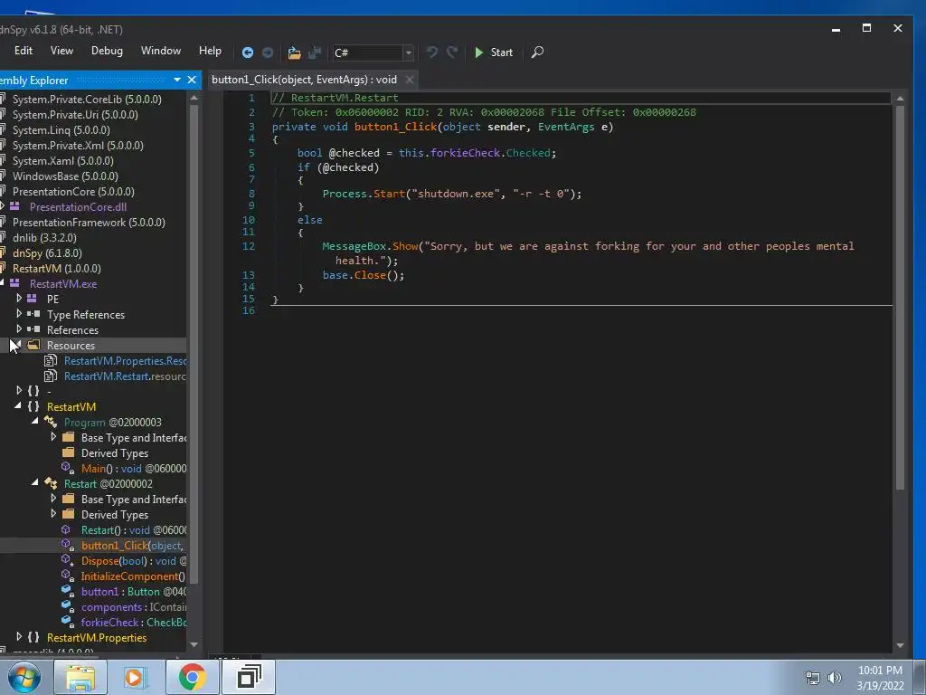Click scroll-down arrow of Assembly Explorer

click(194, 644)
